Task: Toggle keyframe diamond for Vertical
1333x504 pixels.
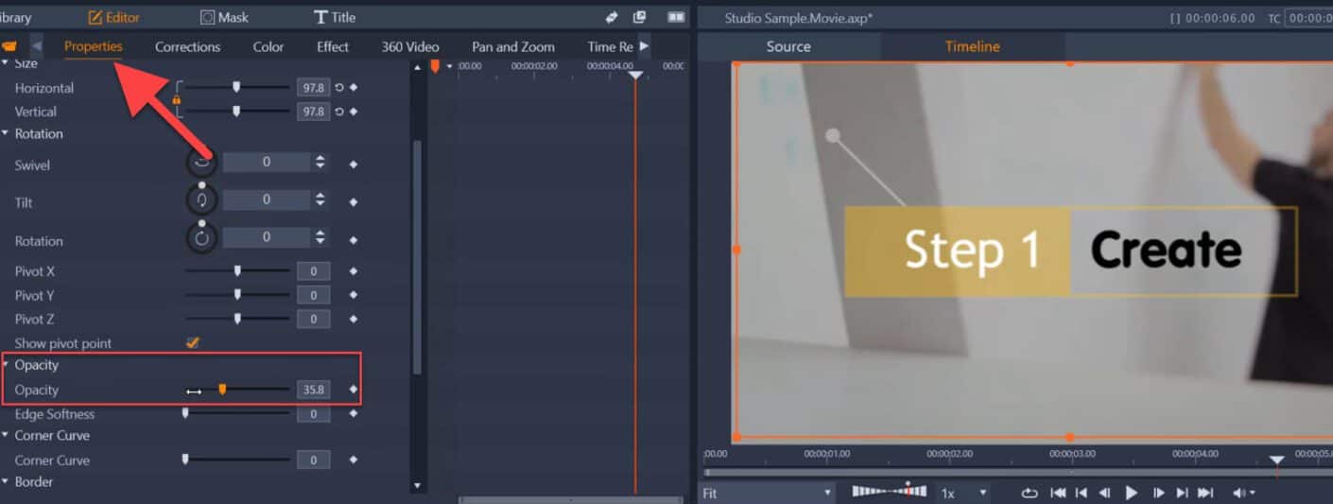Action: (354, 112)
